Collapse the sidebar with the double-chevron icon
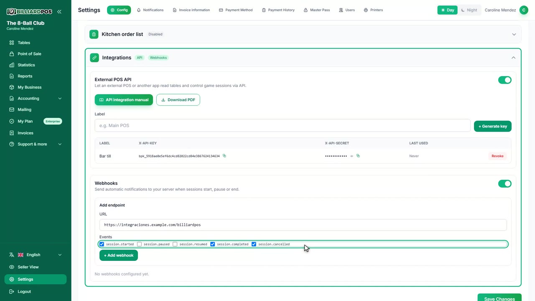 point(59,12)
